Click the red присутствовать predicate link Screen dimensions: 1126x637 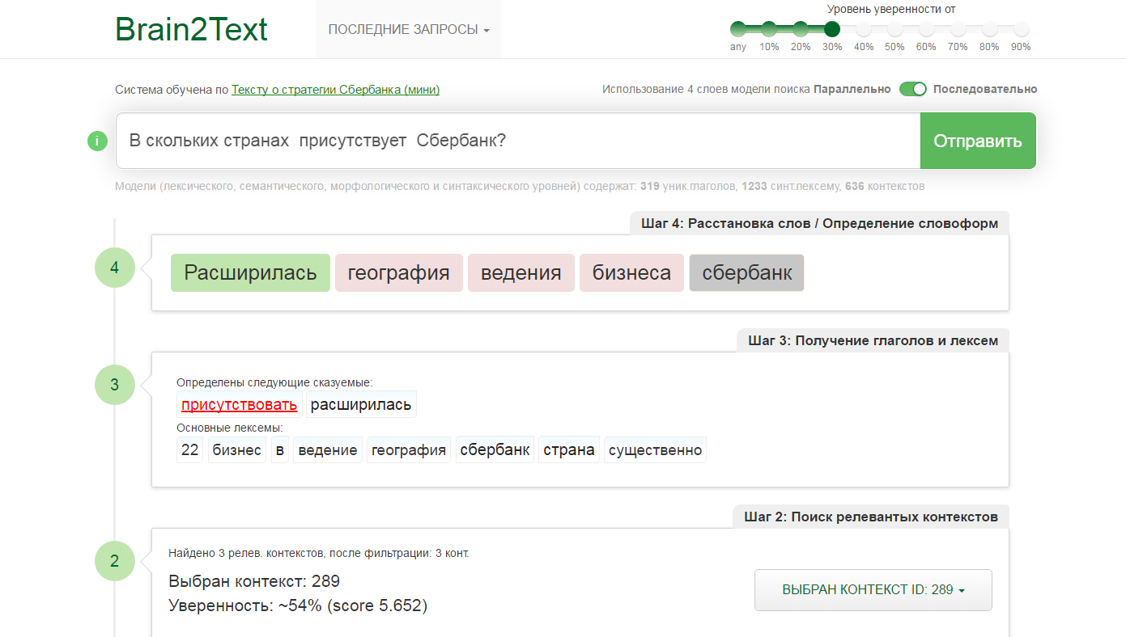pos(239,404)
